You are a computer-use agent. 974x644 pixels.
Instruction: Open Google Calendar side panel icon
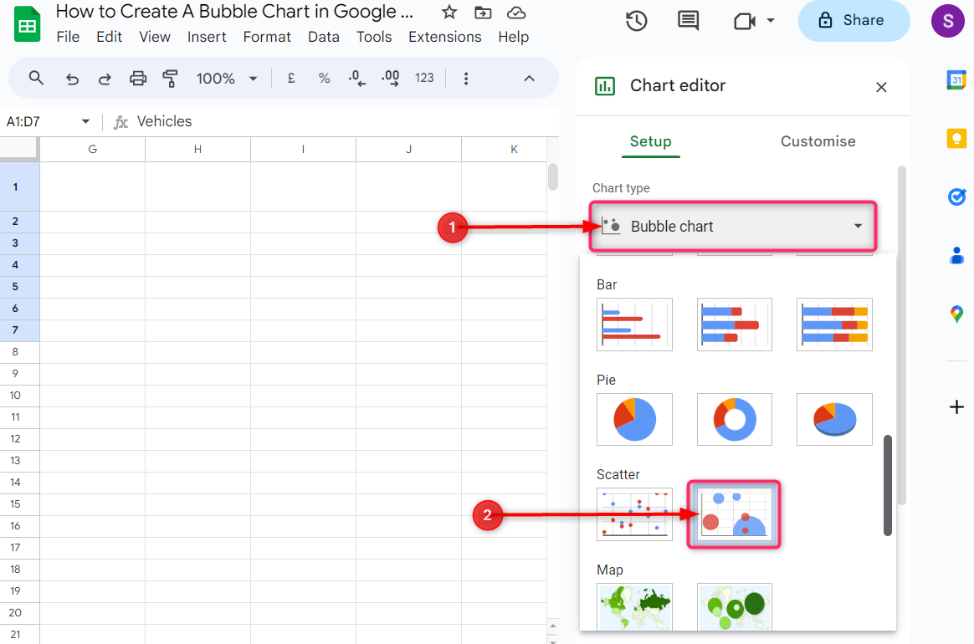[956, 79]
